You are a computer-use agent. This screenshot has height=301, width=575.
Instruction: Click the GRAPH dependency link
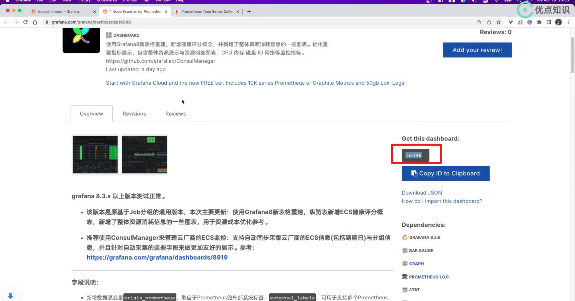(x=416, y=264)
